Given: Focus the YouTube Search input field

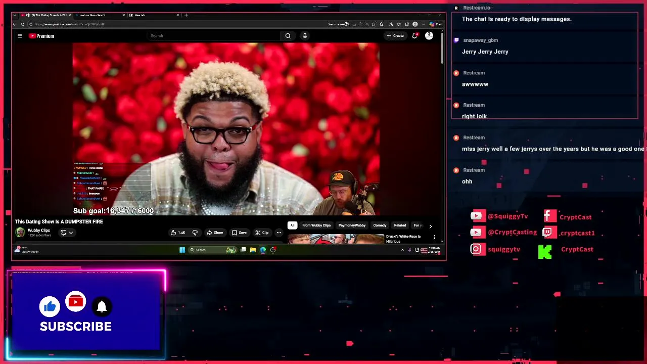Looking at the screenshot, I should coord(213,36).
